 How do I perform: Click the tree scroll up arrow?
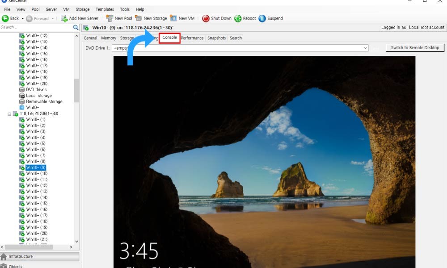tap(77, 36)
